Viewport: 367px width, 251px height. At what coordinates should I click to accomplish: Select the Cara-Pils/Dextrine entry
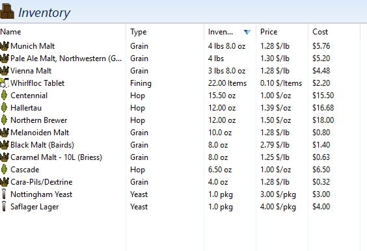click(42, 182)
